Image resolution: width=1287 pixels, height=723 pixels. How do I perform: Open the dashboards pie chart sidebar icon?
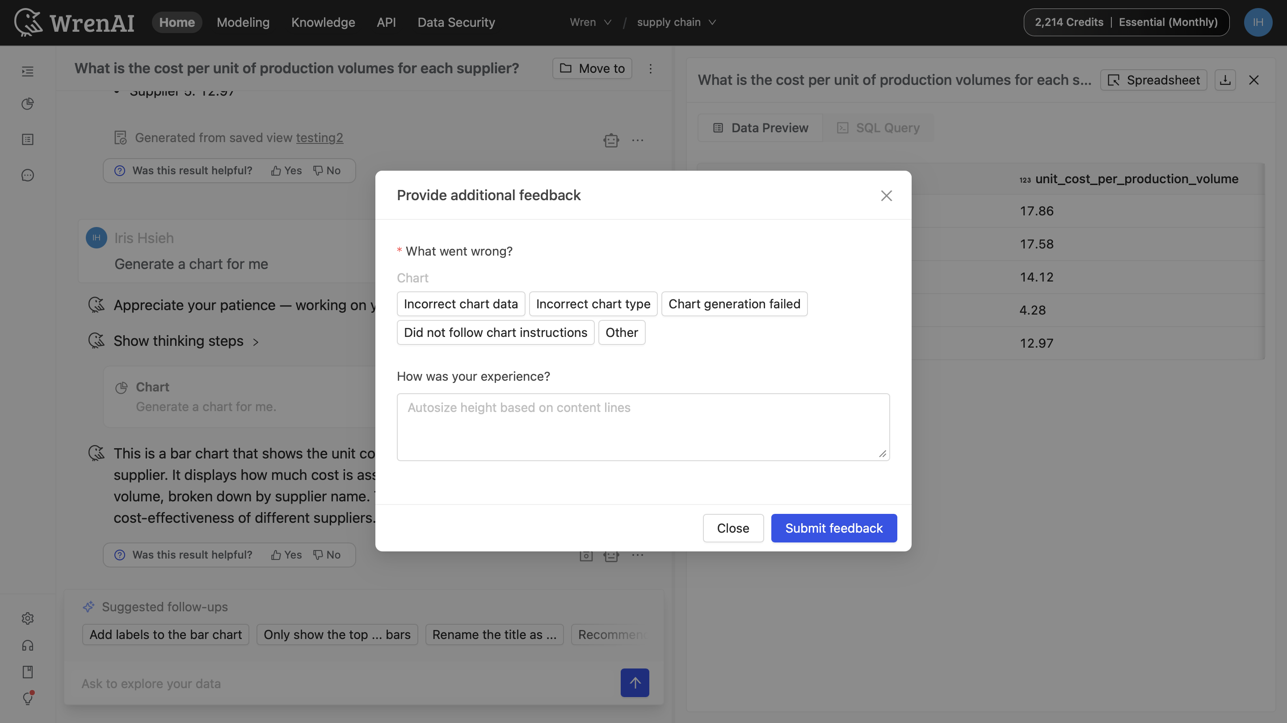(27, 103)
